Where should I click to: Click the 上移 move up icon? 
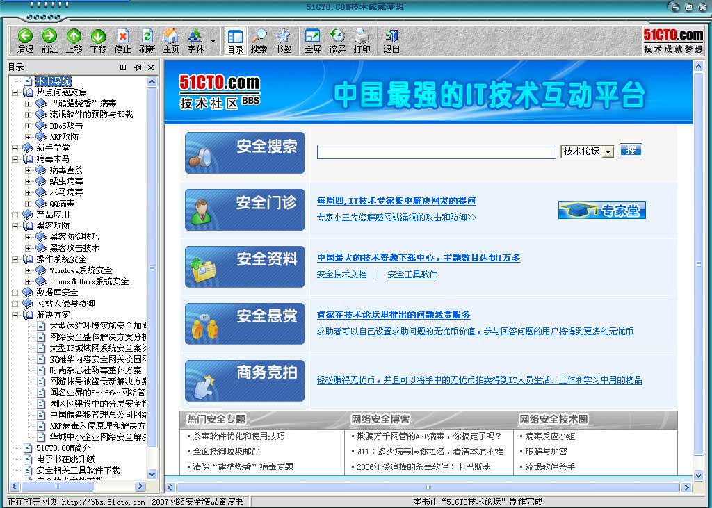point(74,36)
